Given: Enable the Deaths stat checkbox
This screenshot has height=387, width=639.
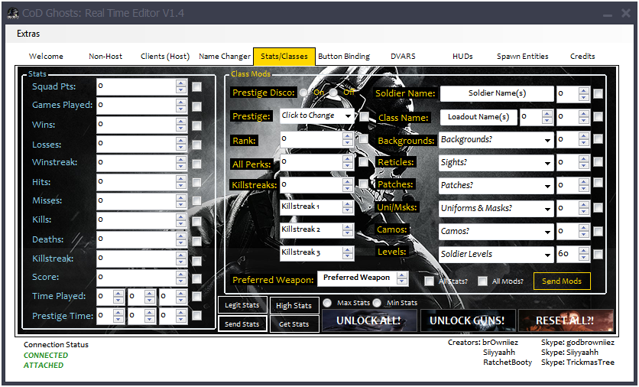Looking at the screenshot, I should coord(197,241).
